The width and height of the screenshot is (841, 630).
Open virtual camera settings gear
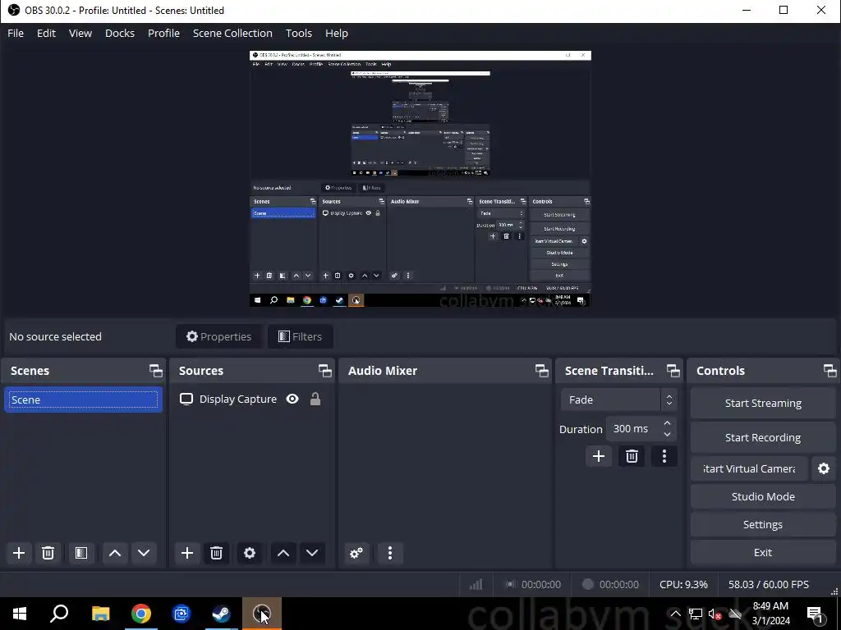click(x=824, y=468)
